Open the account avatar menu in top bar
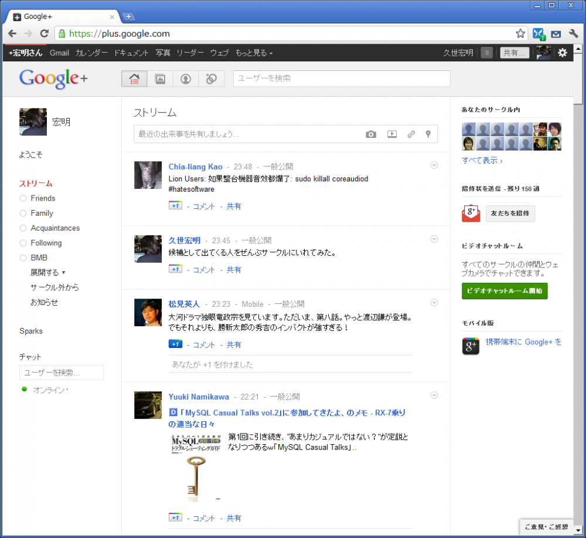 coord(544,53)
